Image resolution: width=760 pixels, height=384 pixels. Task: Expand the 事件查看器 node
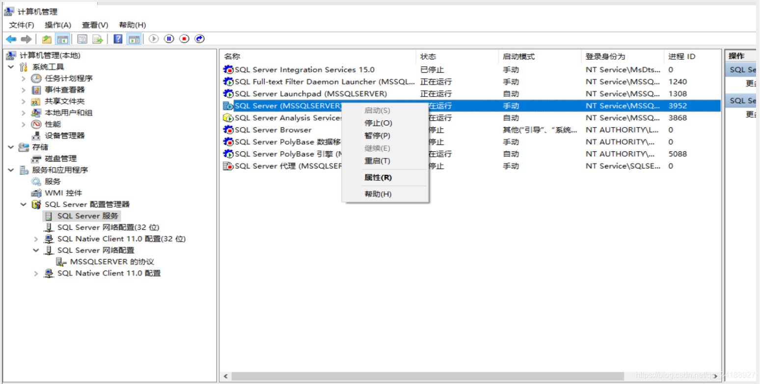(x=23, y=90)
